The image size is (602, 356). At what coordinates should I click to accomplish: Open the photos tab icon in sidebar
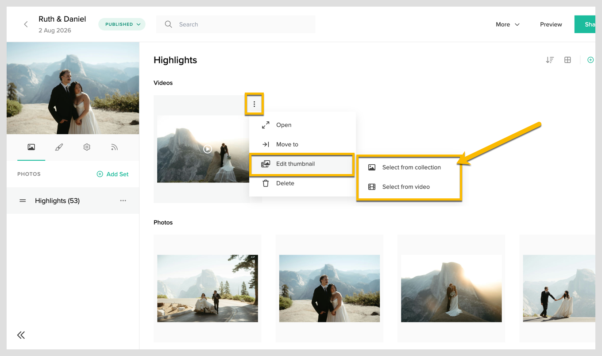pyautogui.click(x=31, y=147)
